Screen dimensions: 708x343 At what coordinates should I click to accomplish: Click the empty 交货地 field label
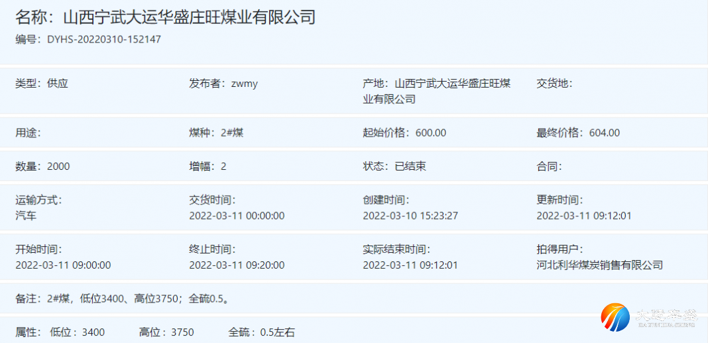click(x=554, y=84)
